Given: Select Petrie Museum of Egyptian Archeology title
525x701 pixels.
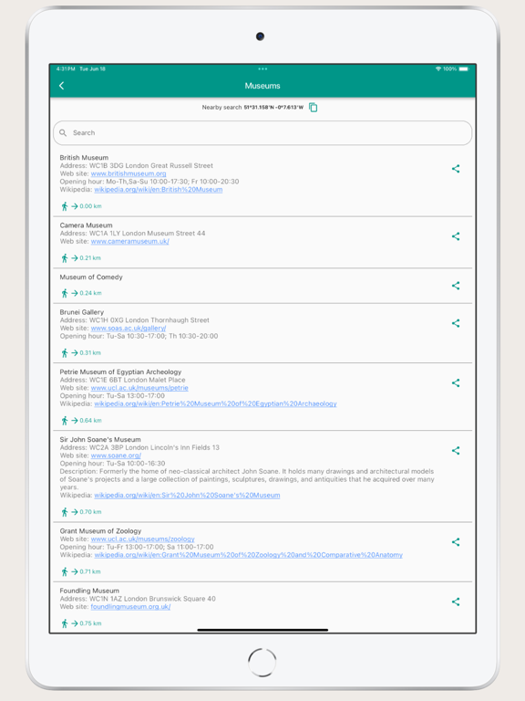Looking at the screenshot, I should pos(120,372).
